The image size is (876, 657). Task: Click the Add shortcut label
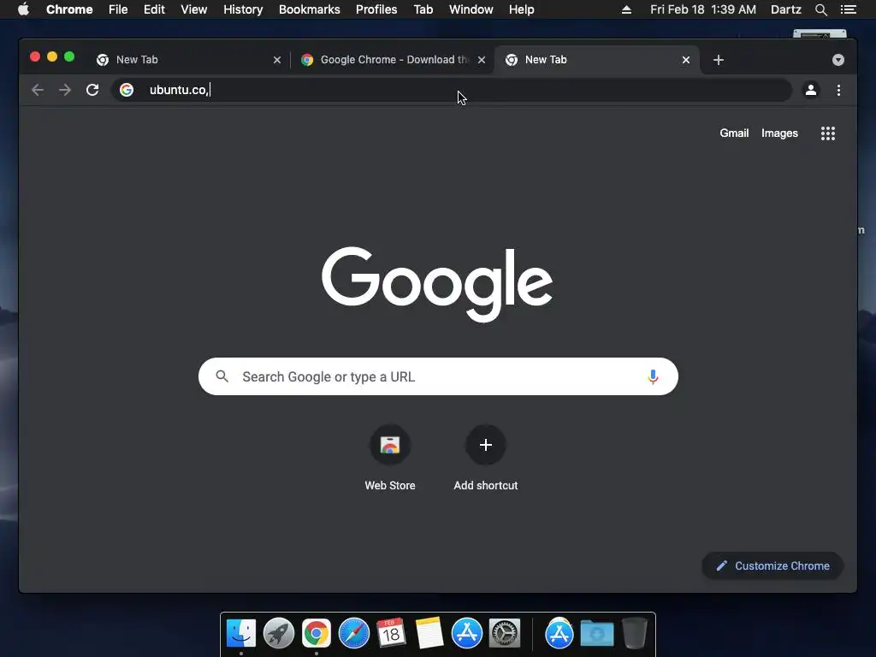(x=486, y=486)
